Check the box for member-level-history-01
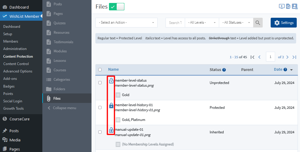This screenshot has height=152, width=300. (100, 108)
